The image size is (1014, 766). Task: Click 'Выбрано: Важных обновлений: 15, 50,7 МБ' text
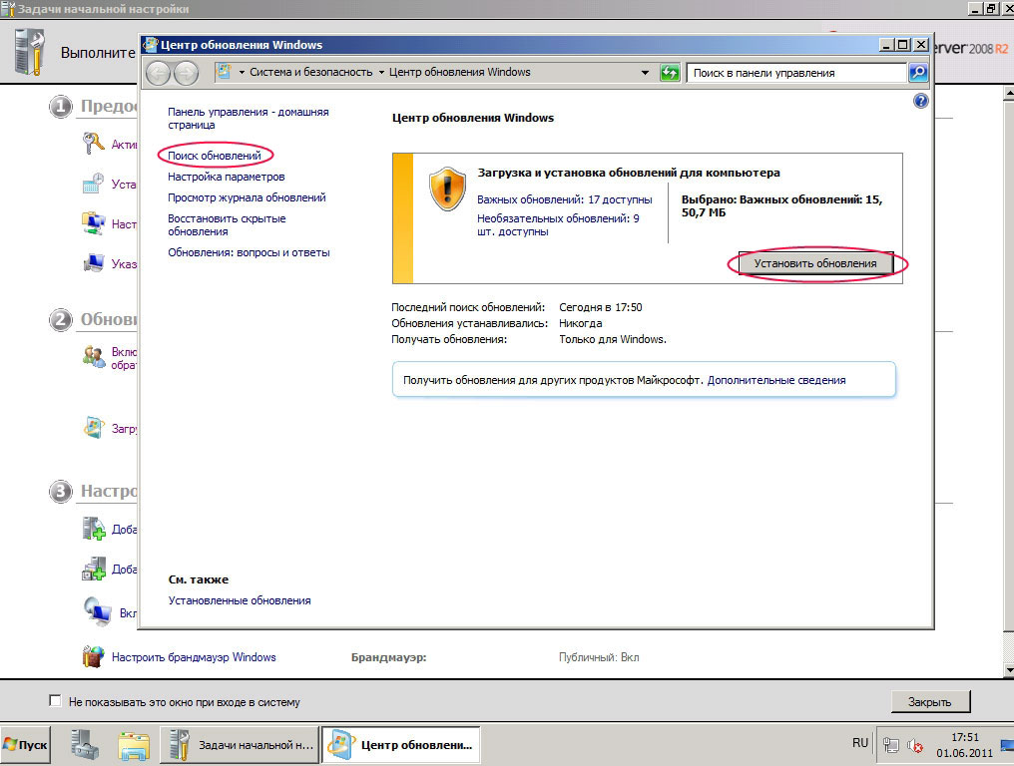click(x=781, y=205)
